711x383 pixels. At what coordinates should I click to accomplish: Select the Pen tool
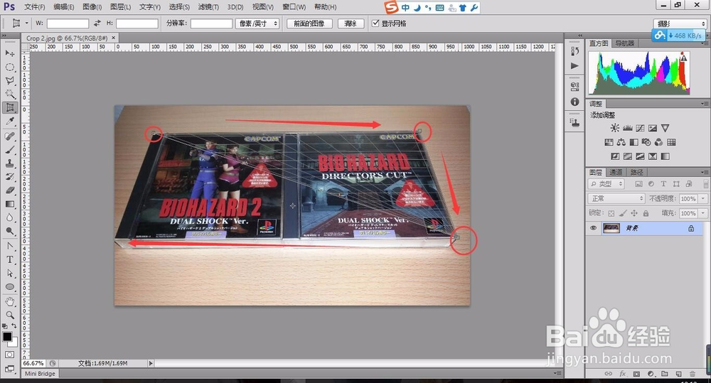9,246
